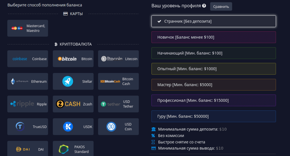Choose Ethereum deposit method
This screenshot has width=290, height=156.
coord(28,81)
